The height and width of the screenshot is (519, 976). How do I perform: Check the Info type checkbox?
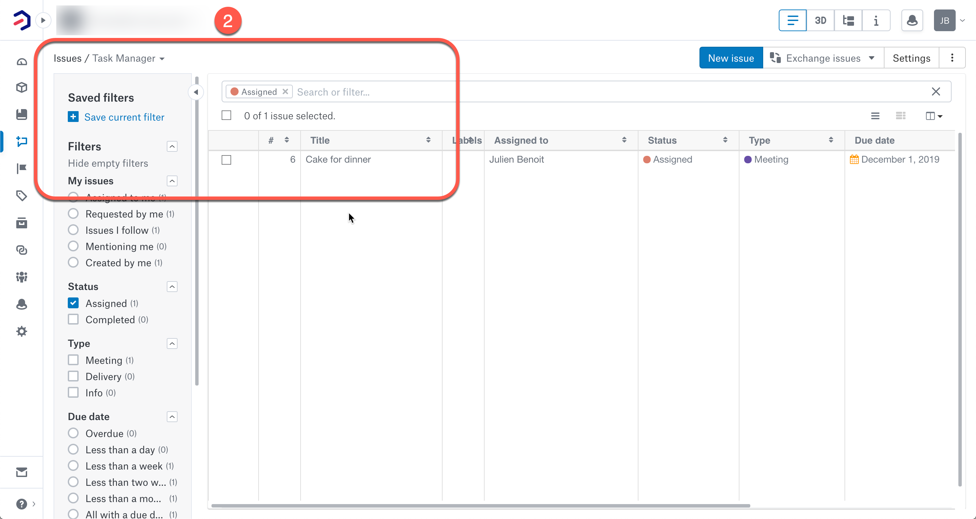[x=73, y=393]
